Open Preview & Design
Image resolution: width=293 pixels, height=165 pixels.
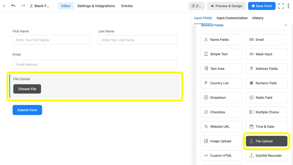226,6
